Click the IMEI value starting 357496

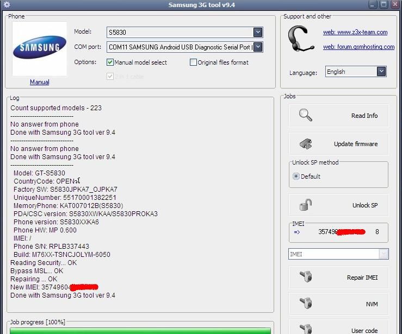tap(348, 232)
